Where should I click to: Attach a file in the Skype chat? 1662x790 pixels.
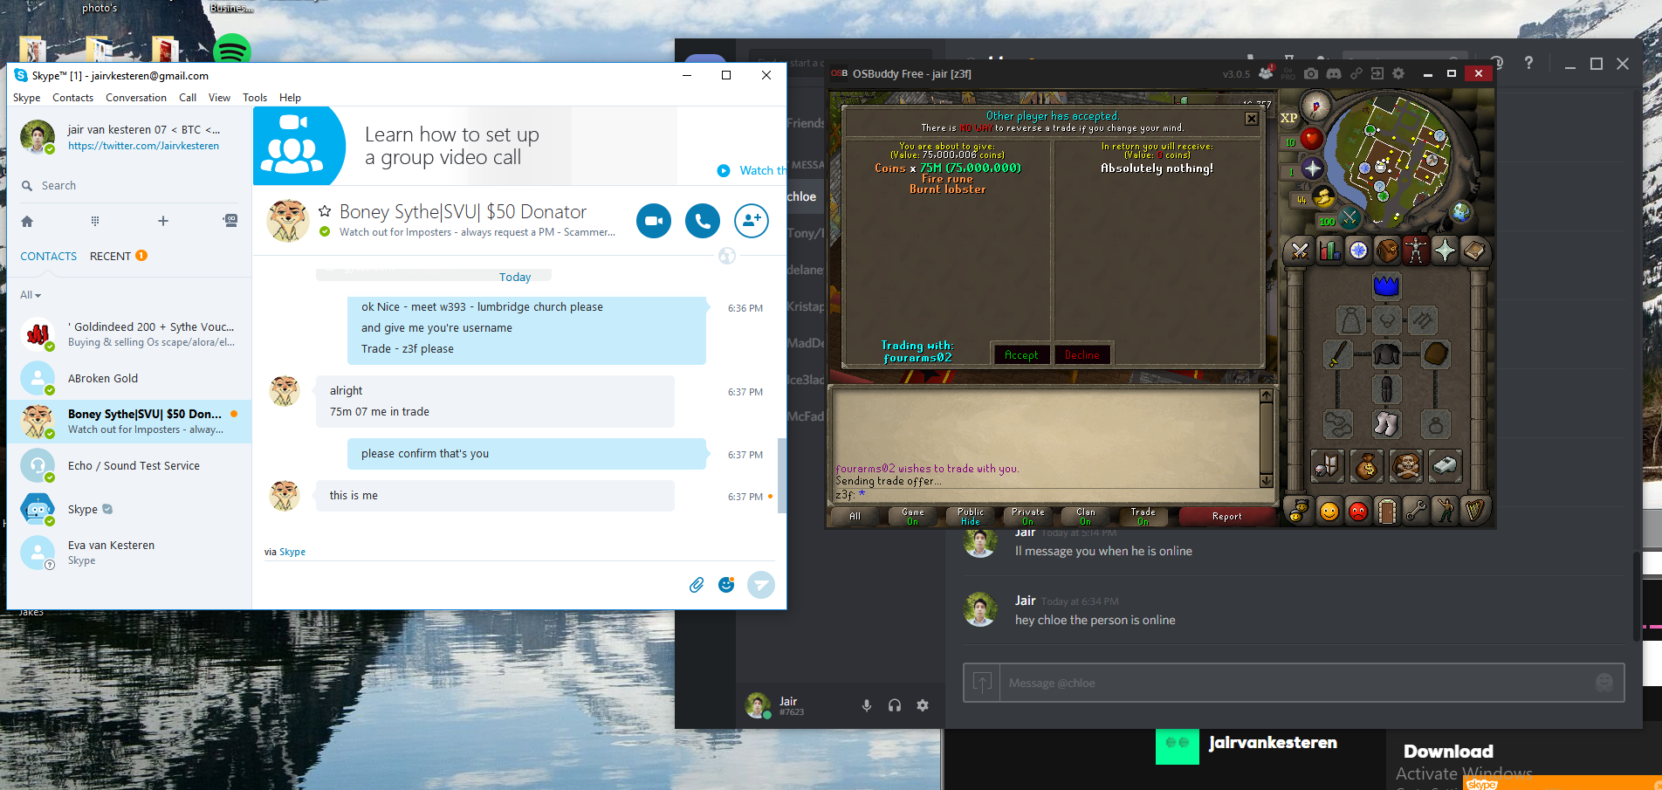[697, 585]
